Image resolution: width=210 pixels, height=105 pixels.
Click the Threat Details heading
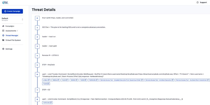coord(44,10)
